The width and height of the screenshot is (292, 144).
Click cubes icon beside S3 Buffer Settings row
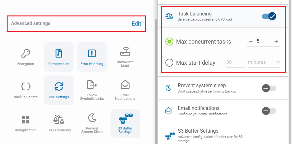click(170, 136)
